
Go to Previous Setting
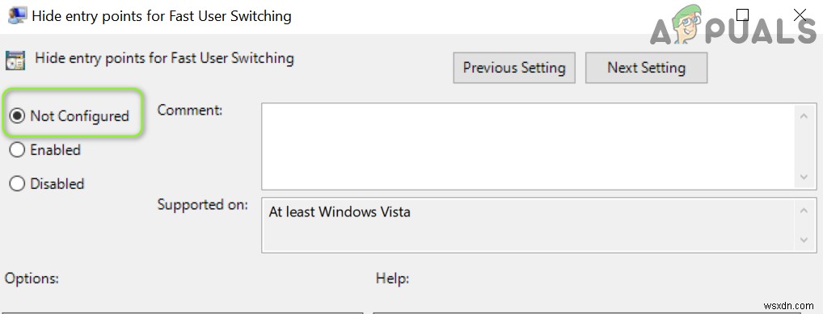[x=514, y=68]
